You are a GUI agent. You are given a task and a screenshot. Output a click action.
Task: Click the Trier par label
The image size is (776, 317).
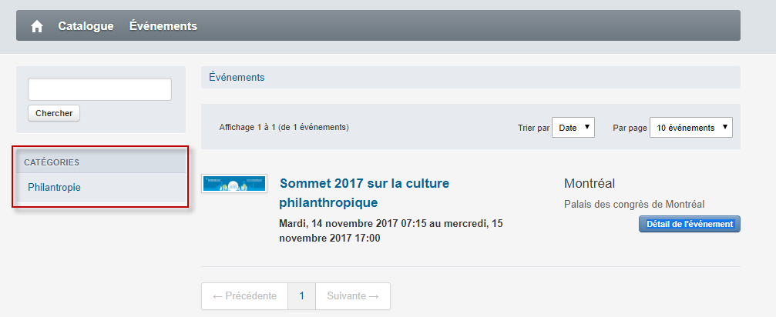[x=533, y=128]
